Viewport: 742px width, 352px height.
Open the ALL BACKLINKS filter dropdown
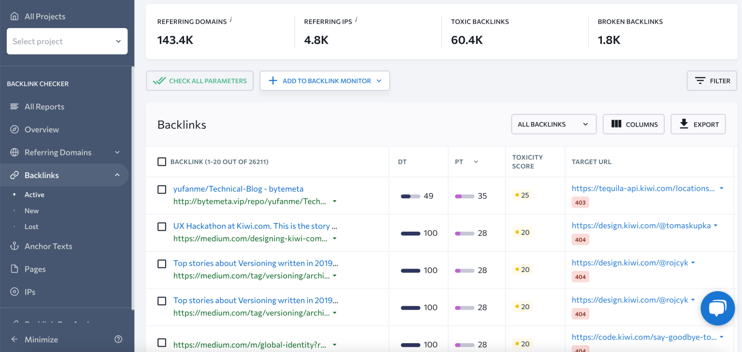(554, 124)
